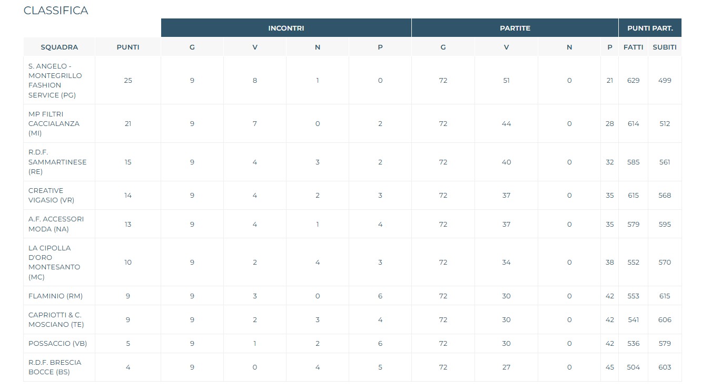Image resolution: width=711 pixels, height=388 pixels.
Task: Select the PUNTI PART. header
Action: (x=649, y=28)
